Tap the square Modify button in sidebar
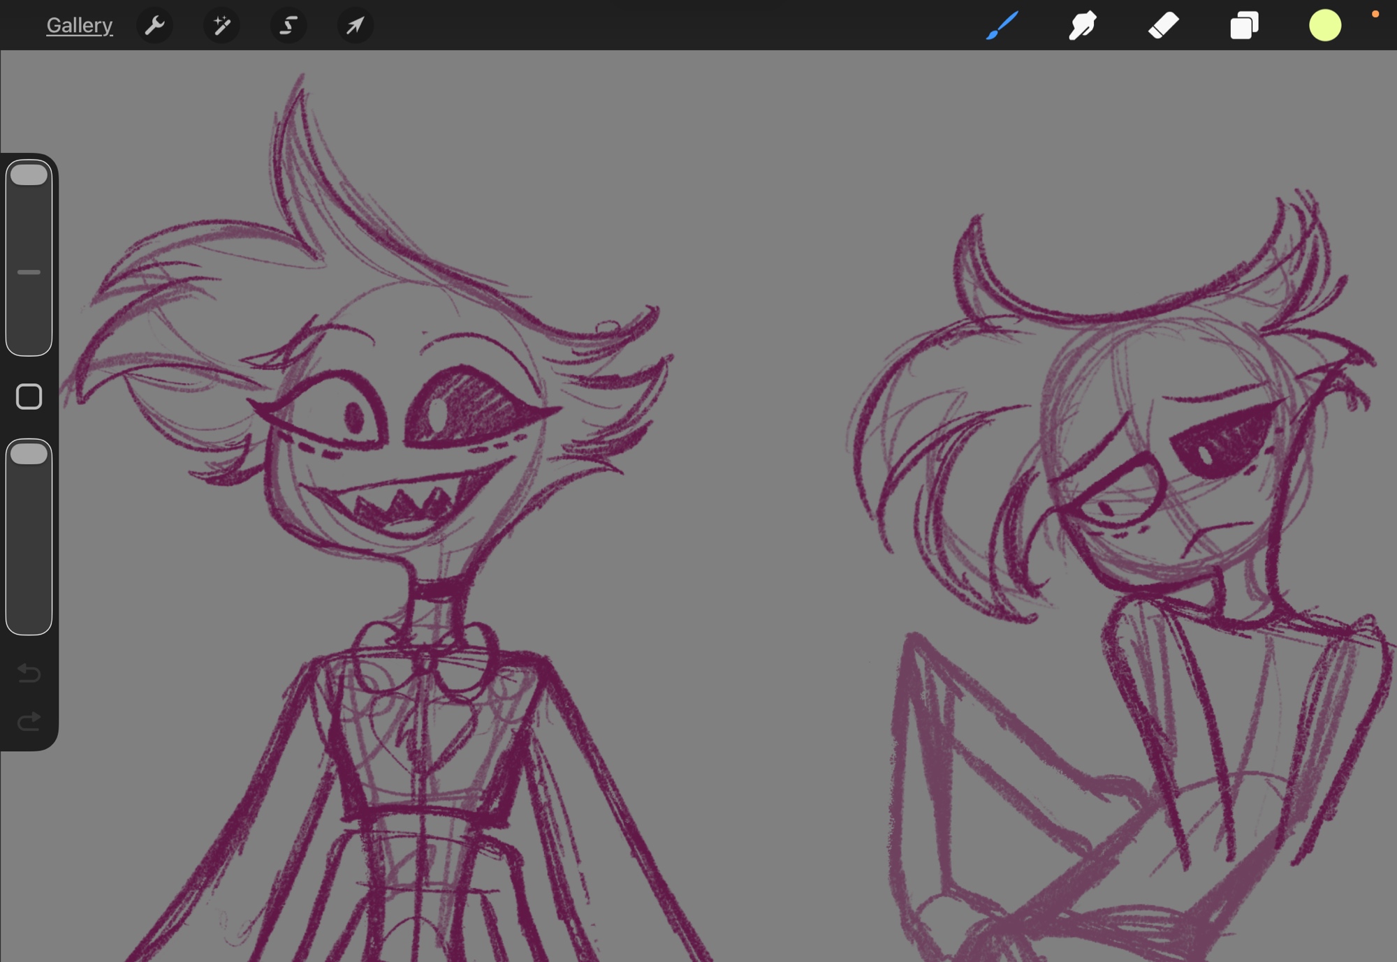Viewport: 1397px width, 962px height. point(29,397)
